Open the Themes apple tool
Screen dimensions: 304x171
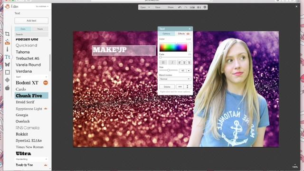click(x=8, y=88)
